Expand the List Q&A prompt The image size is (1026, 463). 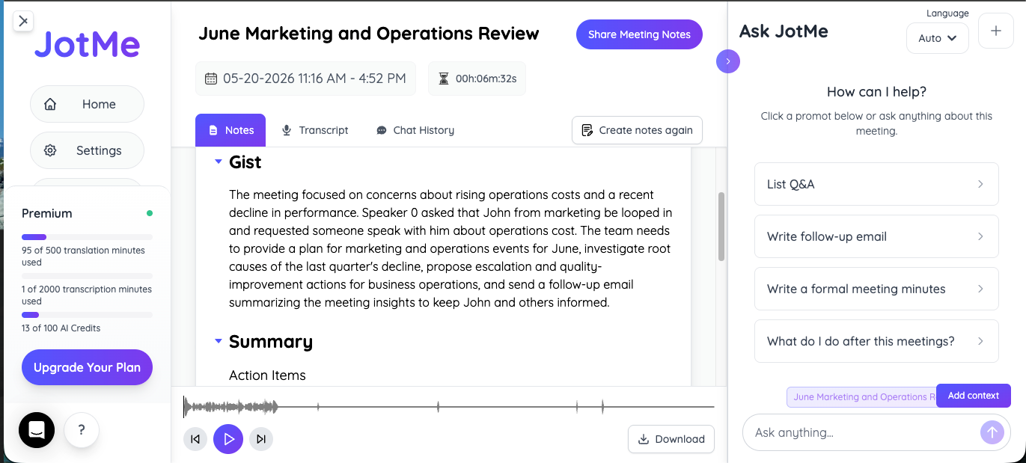point(876,184)
